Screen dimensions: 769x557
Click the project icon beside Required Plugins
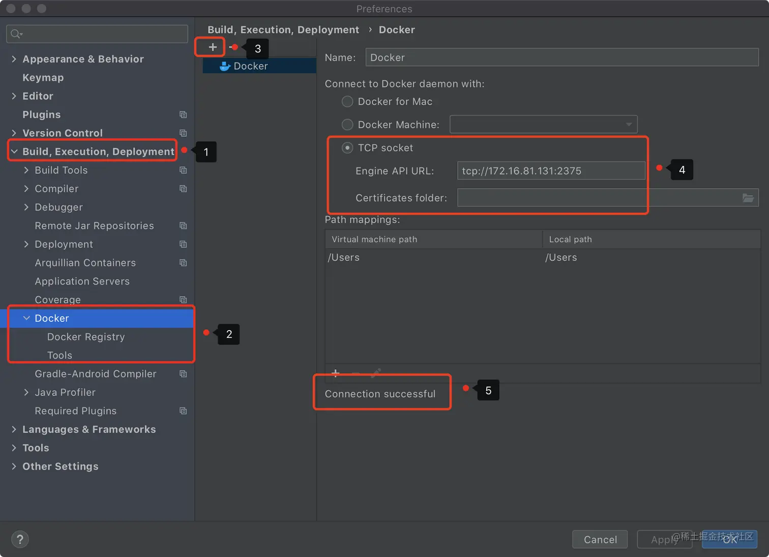pos(183,411)
